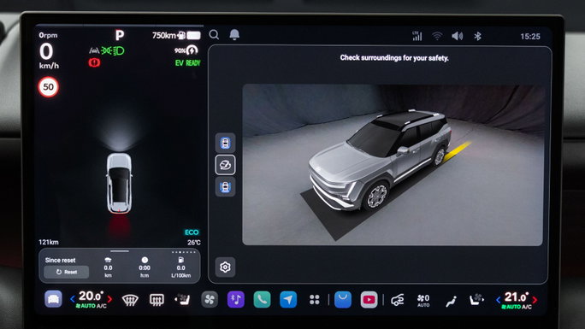Viewport: 585px width, 329px height.
Task: Toggle air recirculation mode
Action: click(x=398, y=300)
